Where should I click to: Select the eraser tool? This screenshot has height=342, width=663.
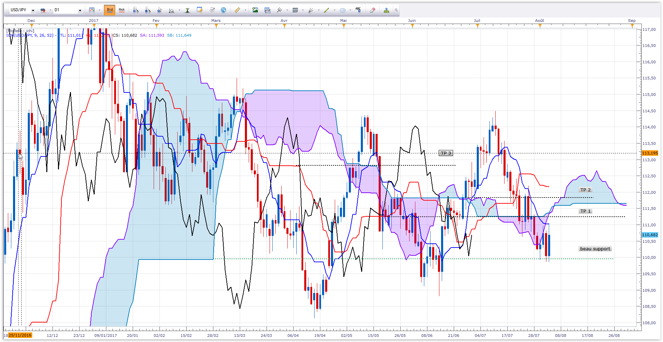click(x=372, y=10)
